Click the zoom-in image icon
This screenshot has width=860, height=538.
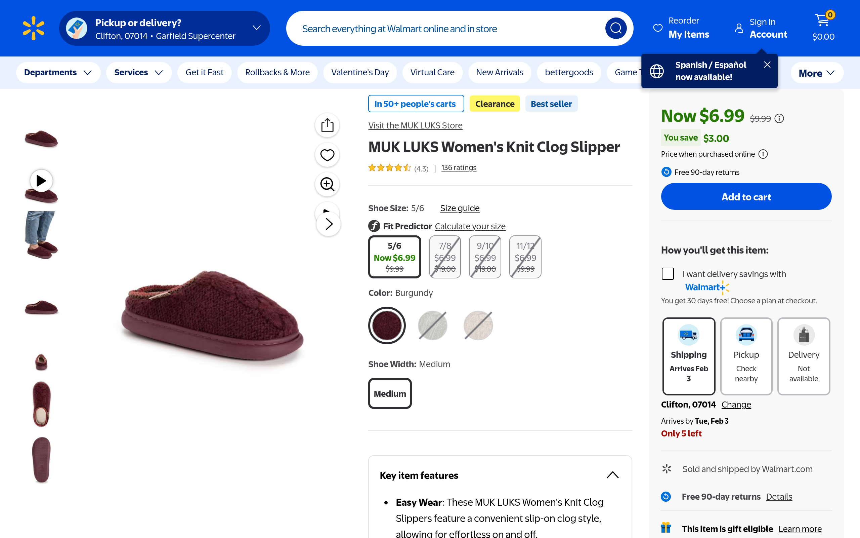point(327,184)
